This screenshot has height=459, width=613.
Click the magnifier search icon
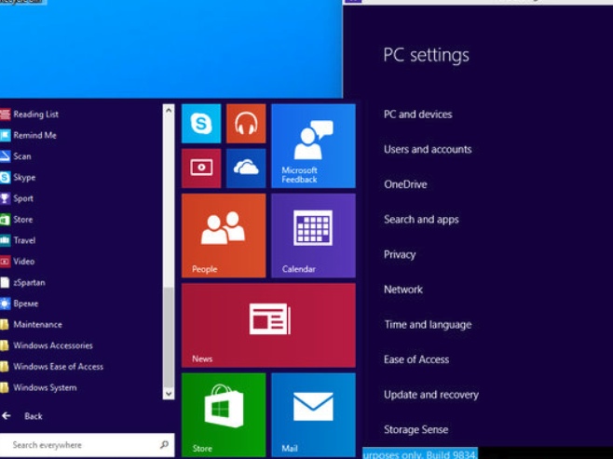click(x=164, y=444)
